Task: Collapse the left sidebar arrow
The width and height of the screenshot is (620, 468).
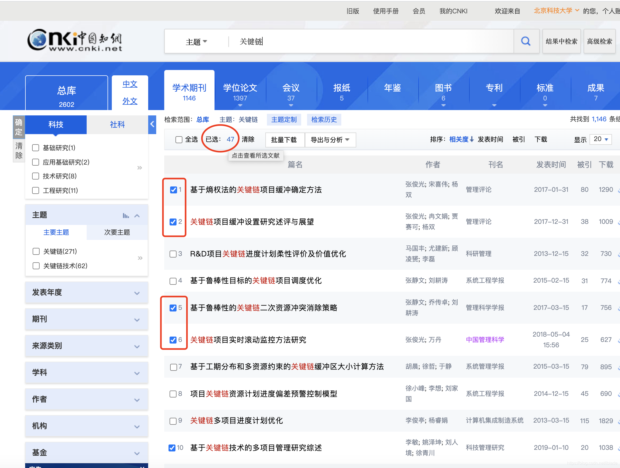Action: 152,124
